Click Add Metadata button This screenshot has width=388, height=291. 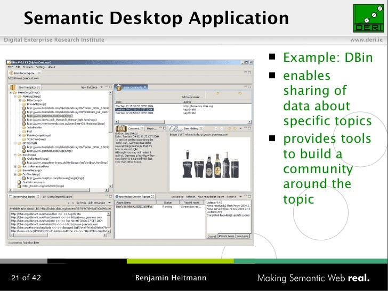tap(96, 203)
